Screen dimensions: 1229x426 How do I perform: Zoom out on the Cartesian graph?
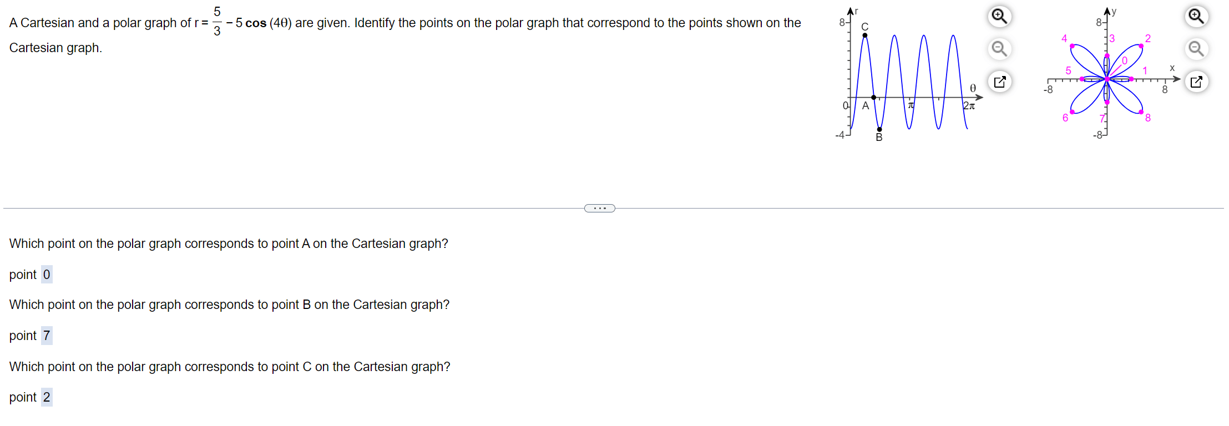point(999,49)
